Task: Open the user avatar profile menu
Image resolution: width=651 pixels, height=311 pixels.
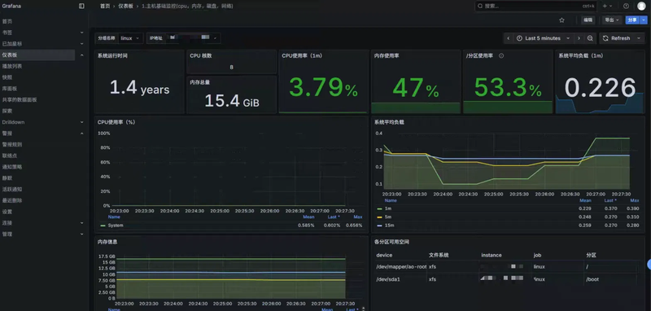Action: [641, 7]
